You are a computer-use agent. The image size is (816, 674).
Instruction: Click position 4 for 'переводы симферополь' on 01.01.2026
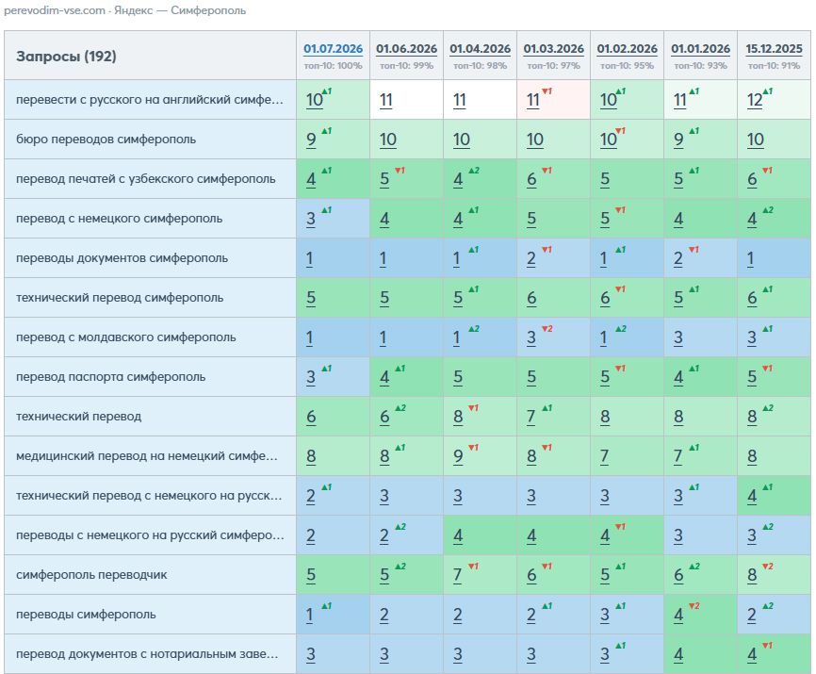pyautogui.click(x=678, y=615)
